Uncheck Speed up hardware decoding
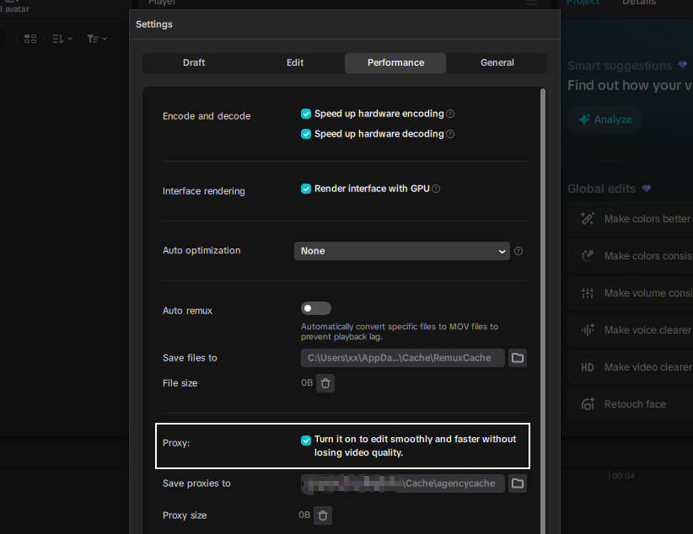Viewport: 693px width, 534px height. [305, 133]
